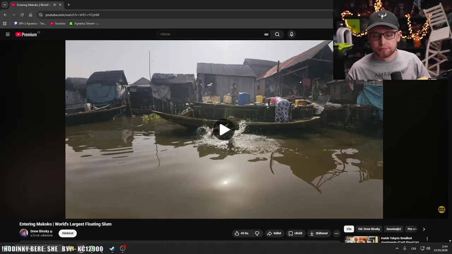The width and height of the screenshot is (452, 254).
Task: Select the Pro vás filter chip
Action: click(x=412, y=229)
